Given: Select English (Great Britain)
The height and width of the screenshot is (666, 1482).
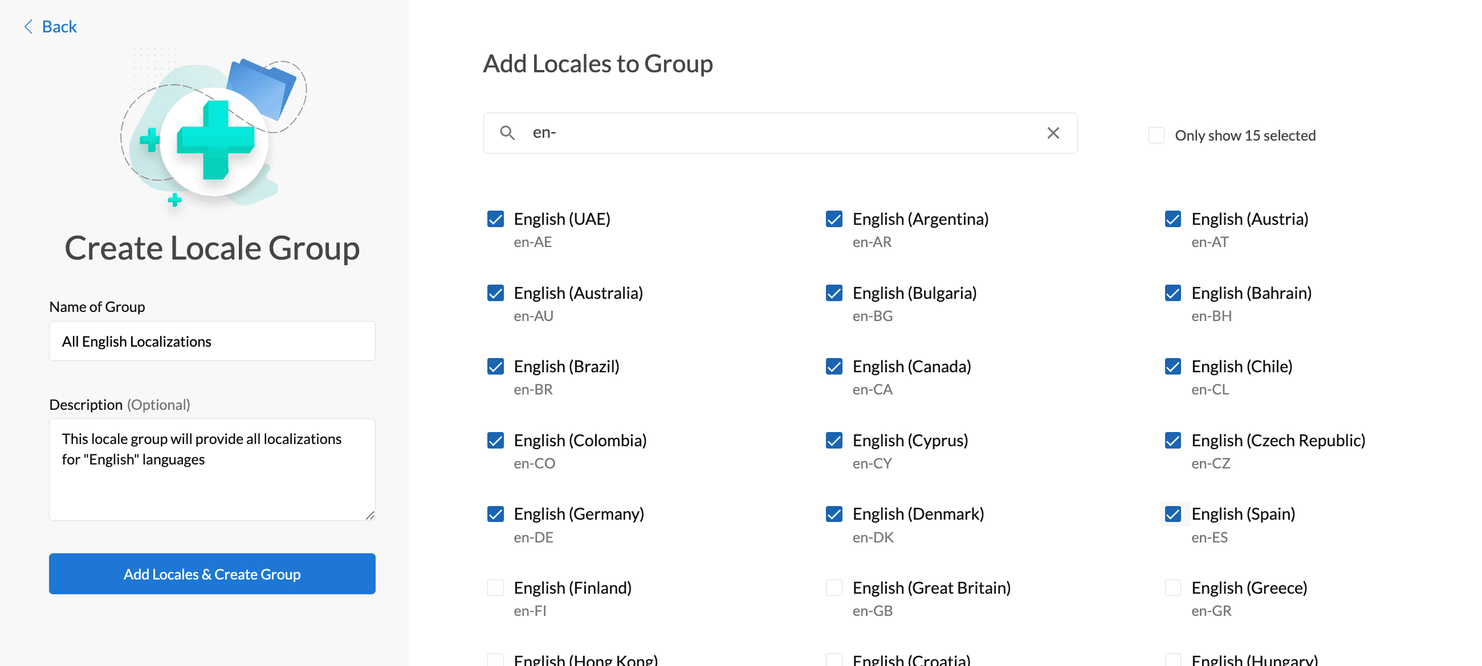Looking at the screenshot, I should (834, 587).
